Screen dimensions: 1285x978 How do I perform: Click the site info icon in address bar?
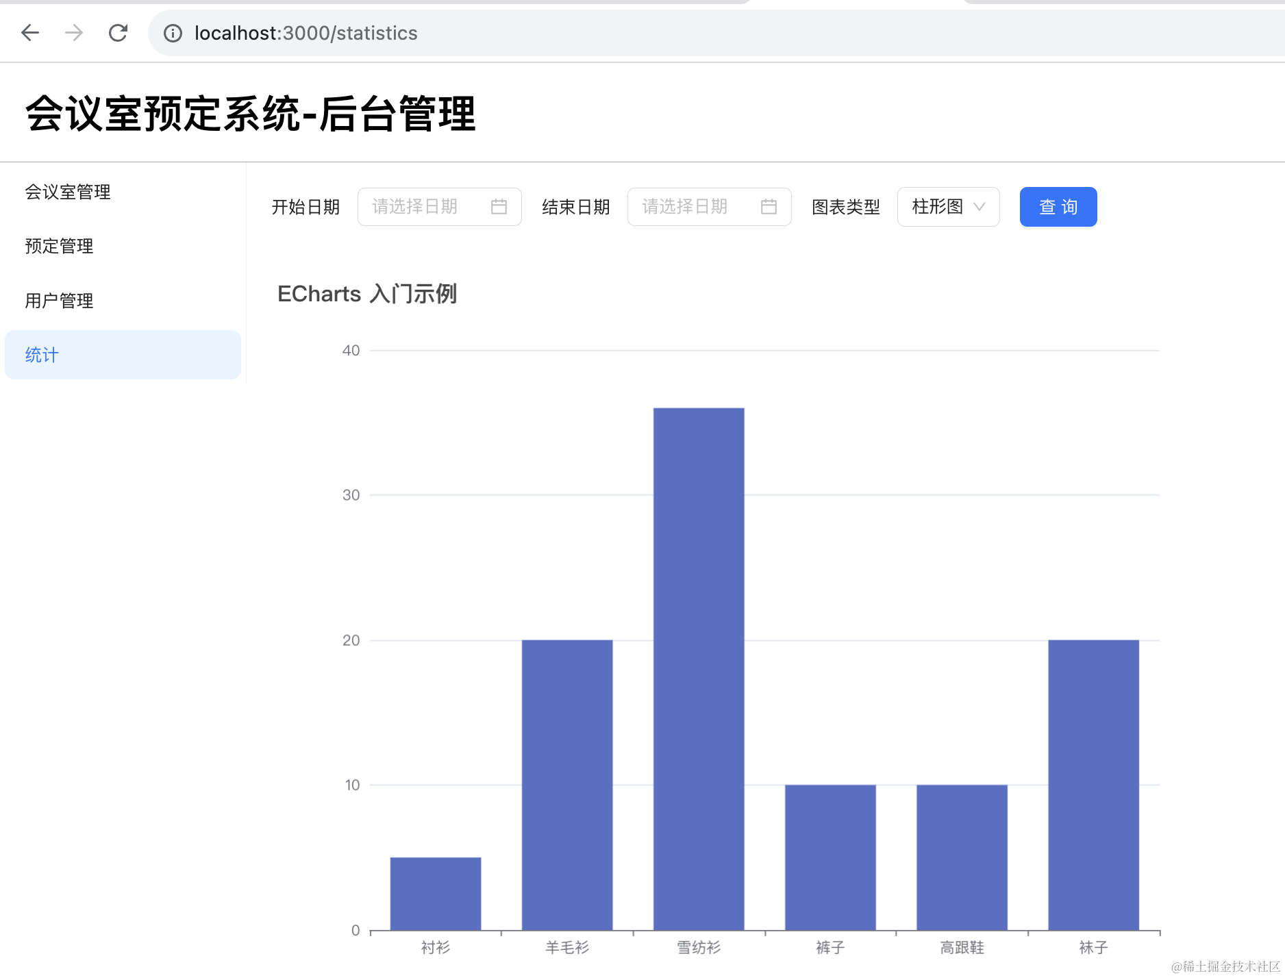[173, 34]
